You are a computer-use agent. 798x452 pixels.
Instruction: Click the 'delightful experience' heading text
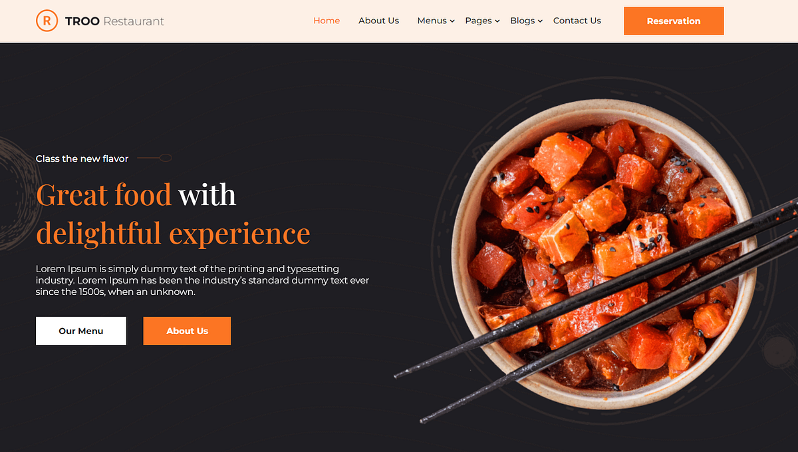coord(173,233)
